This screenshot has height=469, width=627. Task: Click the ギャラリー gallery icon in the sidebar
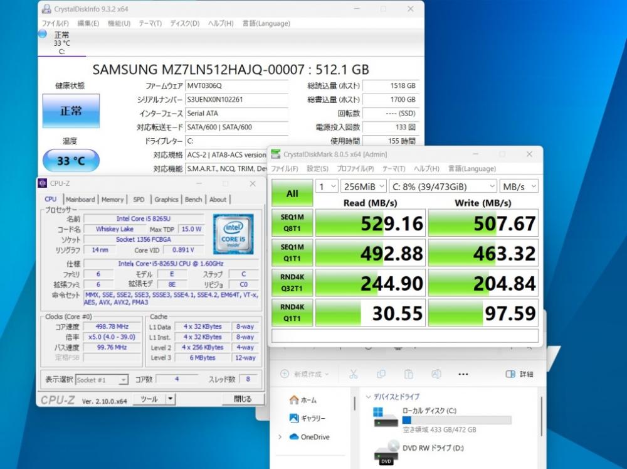click(x=294, y=418)
